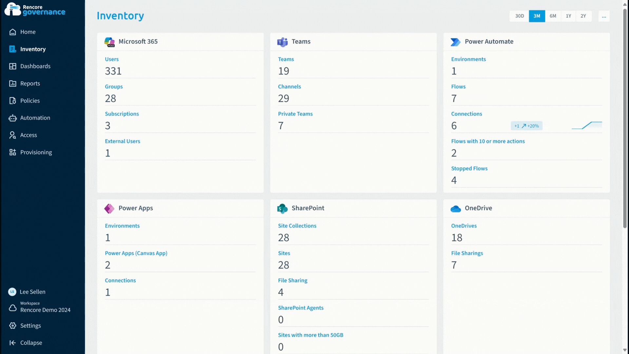Open Dashboards via its grid icon
This screenshot has height=354, width=629.
(12, 66)
